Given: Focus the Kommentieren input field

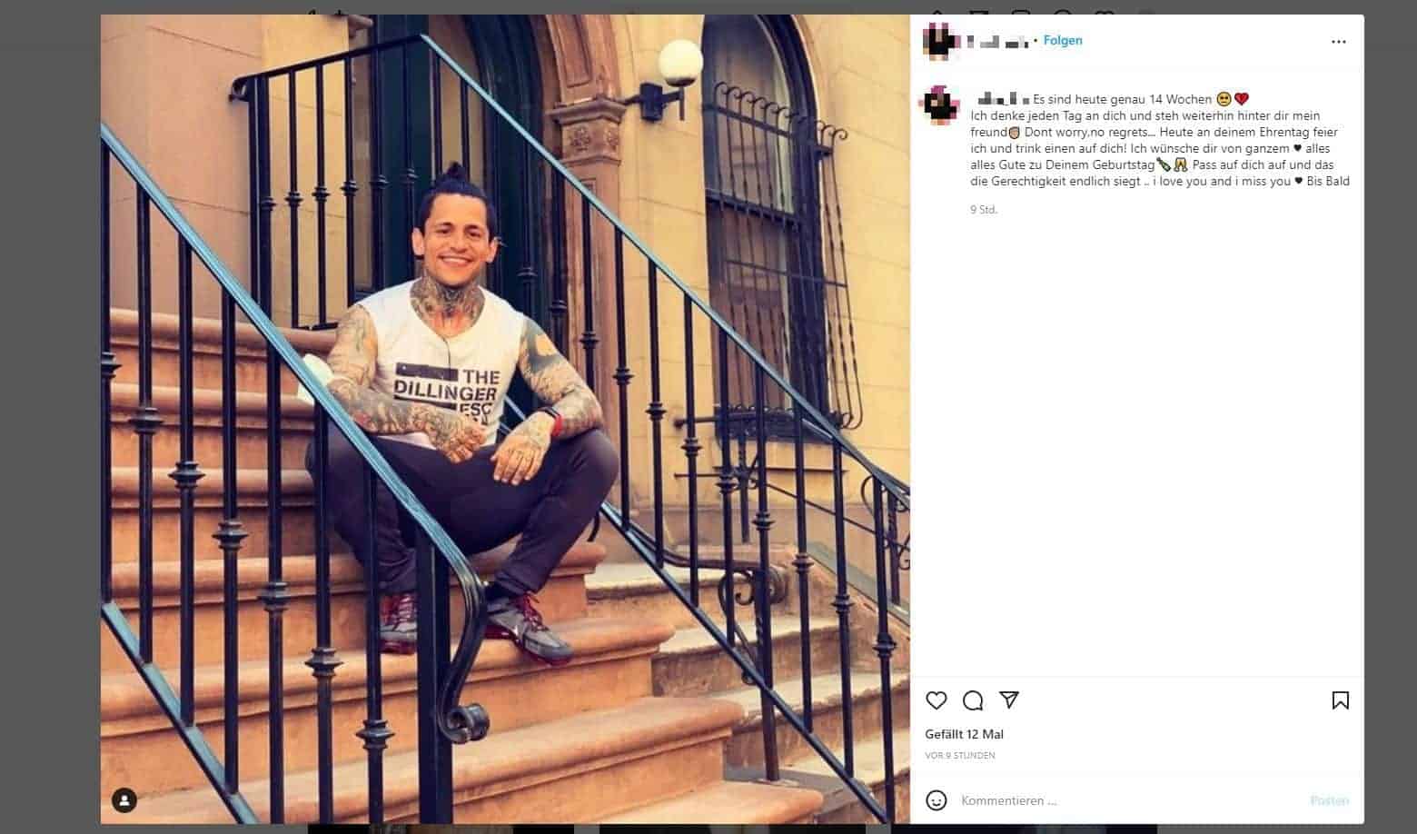Looking at the screenshot, I should [1131, 800].
